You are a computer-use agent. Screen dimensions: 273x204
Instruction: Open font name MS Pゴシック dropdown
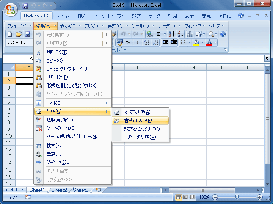click(30, 42)
